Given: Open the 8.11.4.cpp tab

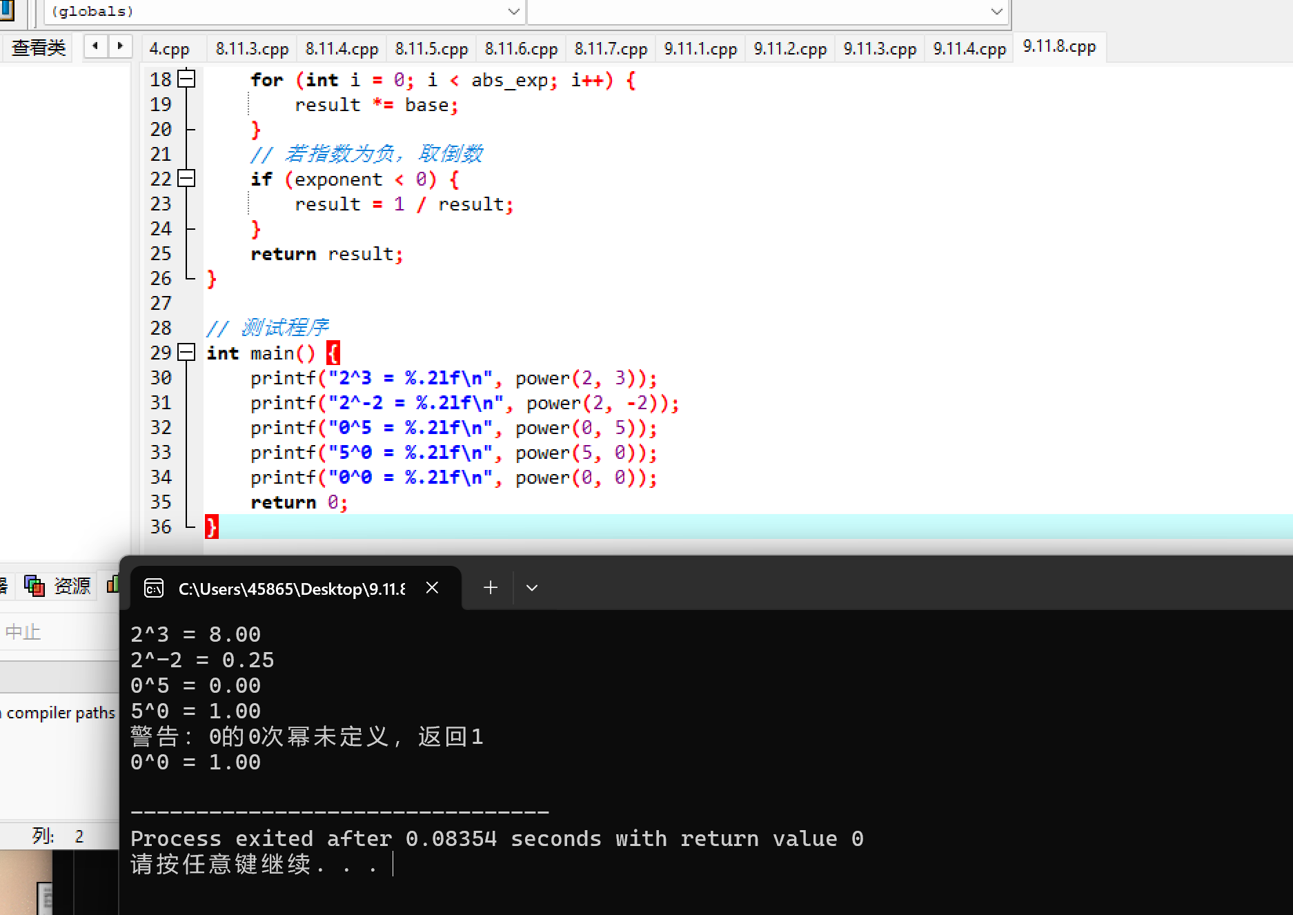Looking at the screenshot, I should (x=342, y=49).
